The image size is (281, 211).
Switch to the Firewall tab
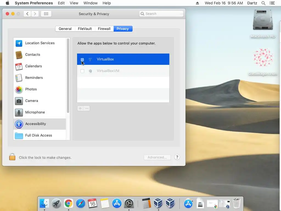click(104, 29)
